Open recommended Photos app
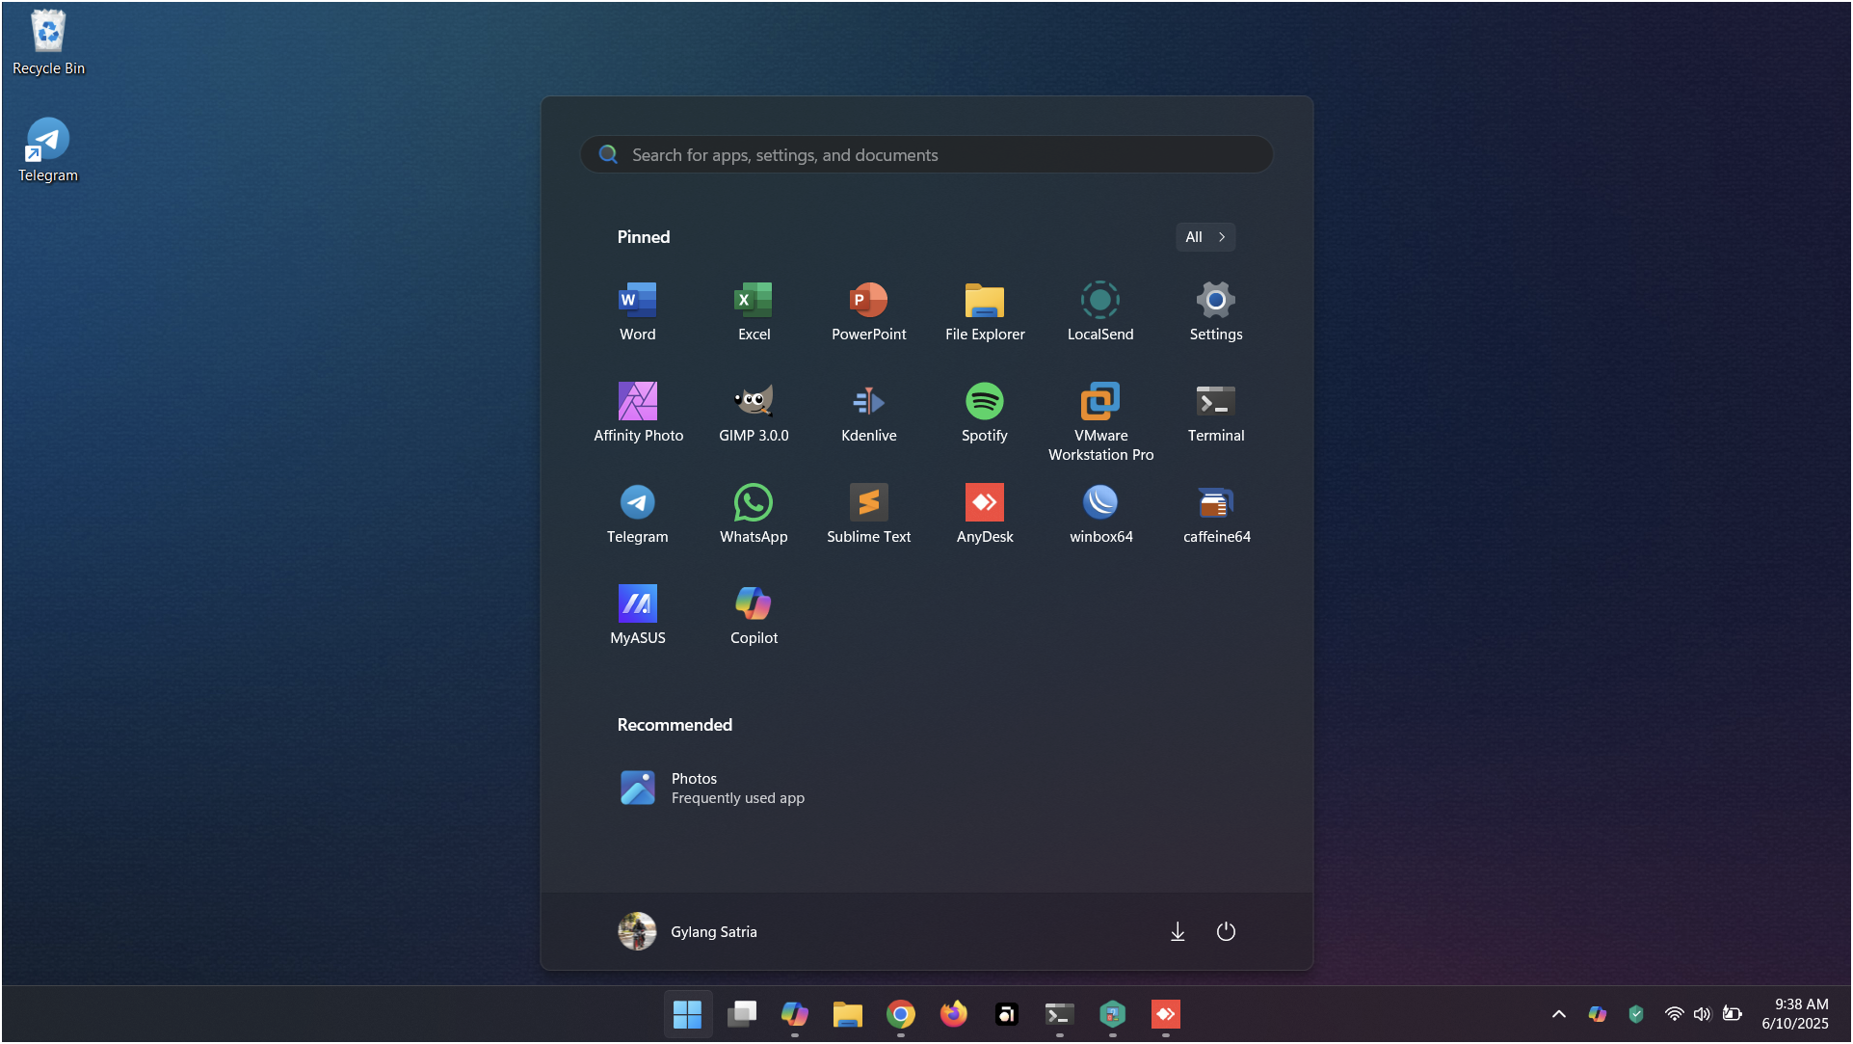This screenshot has height=1044, width=1853. tap(713, 789)
